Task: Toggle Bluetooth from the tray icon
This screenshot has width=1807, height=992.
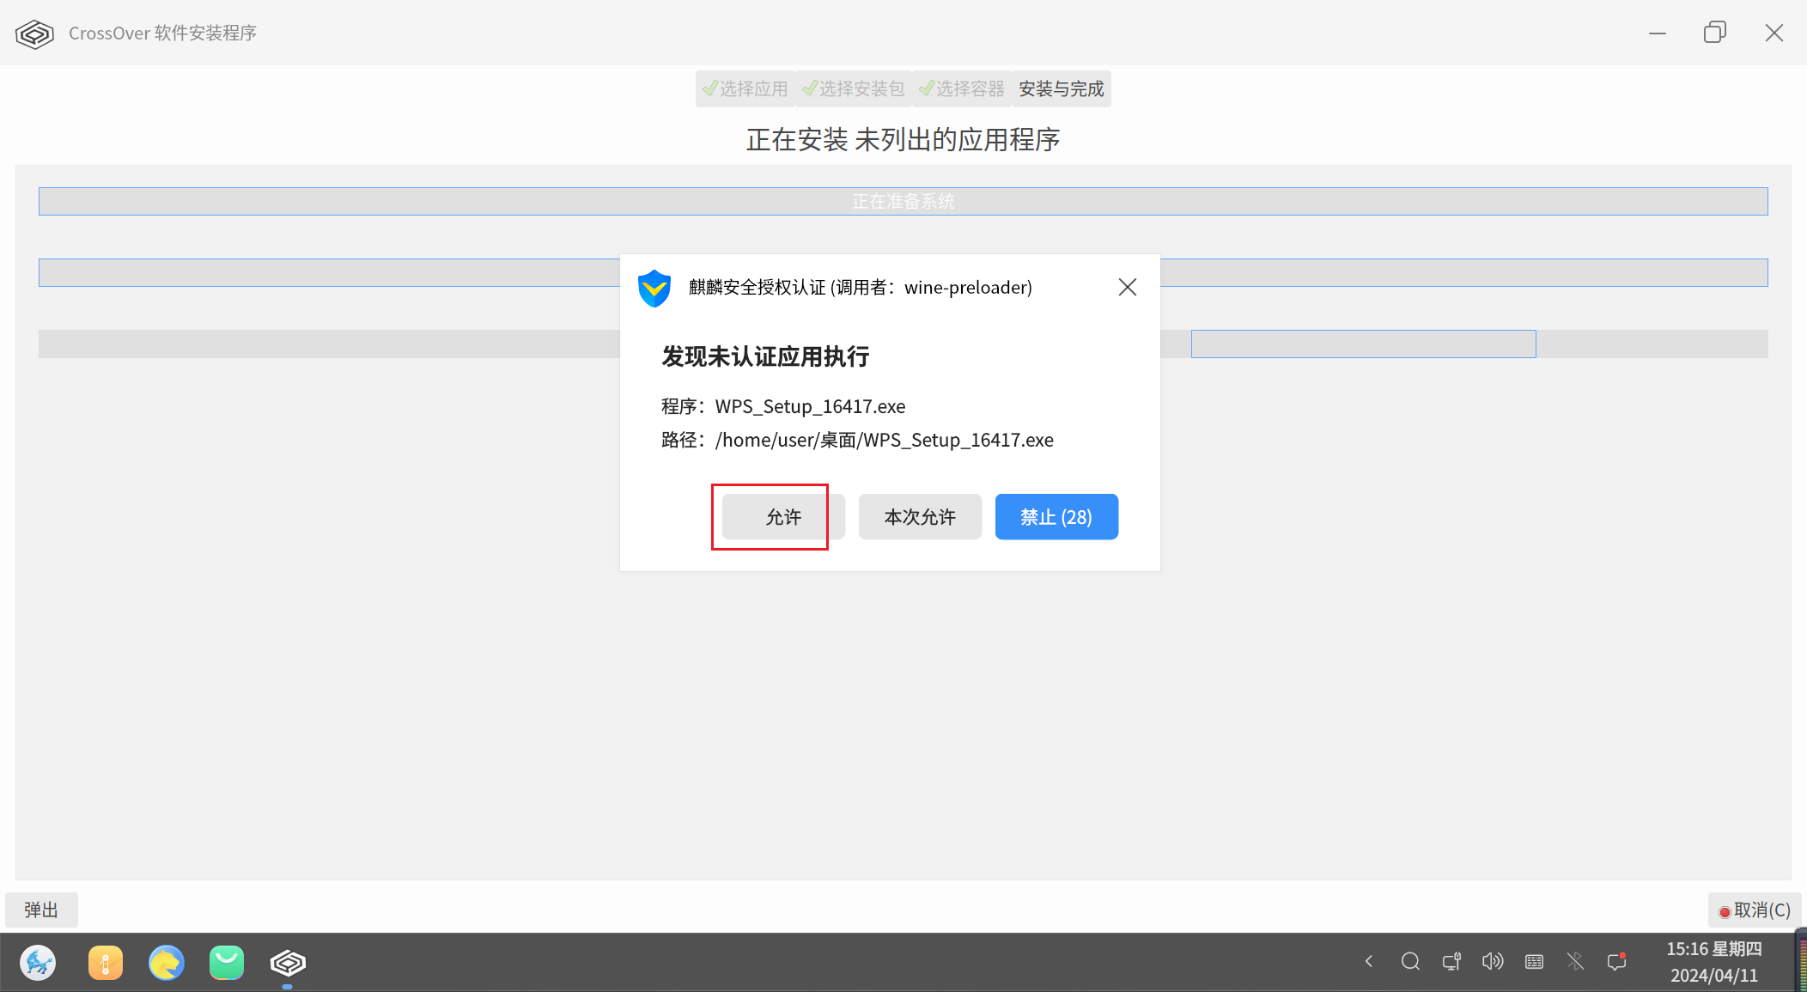Action: [x=1575, y=961]
